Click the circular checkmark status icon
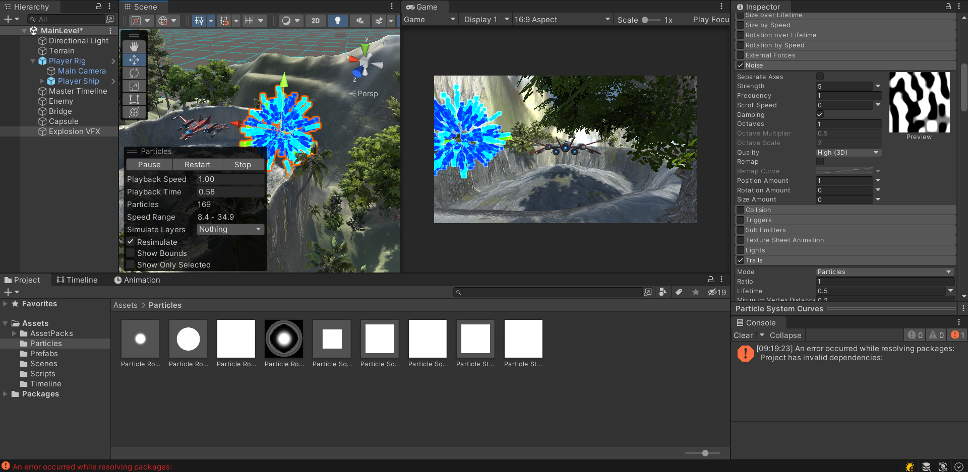 pyautogui.click(x=959, y=466)
